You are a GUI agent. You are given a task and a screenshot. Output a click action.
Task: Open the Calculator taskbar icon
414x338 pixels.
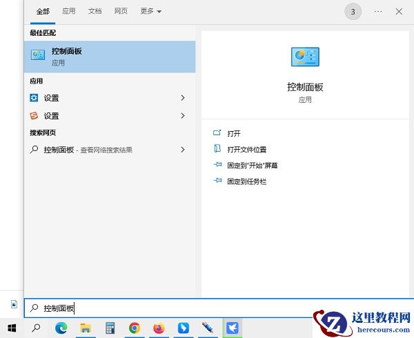click(x=110, y=328)
